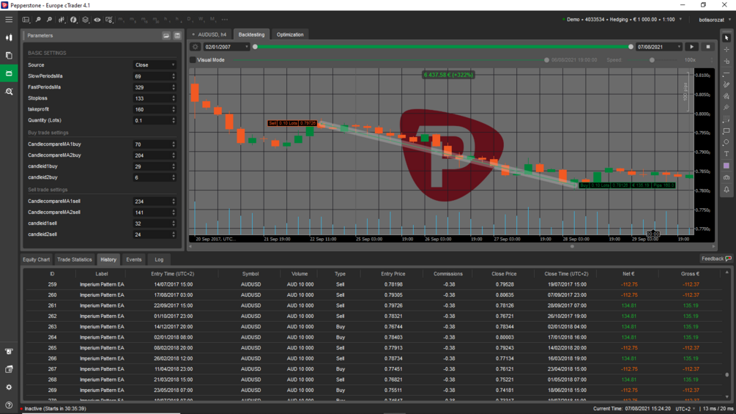Sort history by the Entry Price column
This screenshot has width=736, height=414.
(393, 273)
